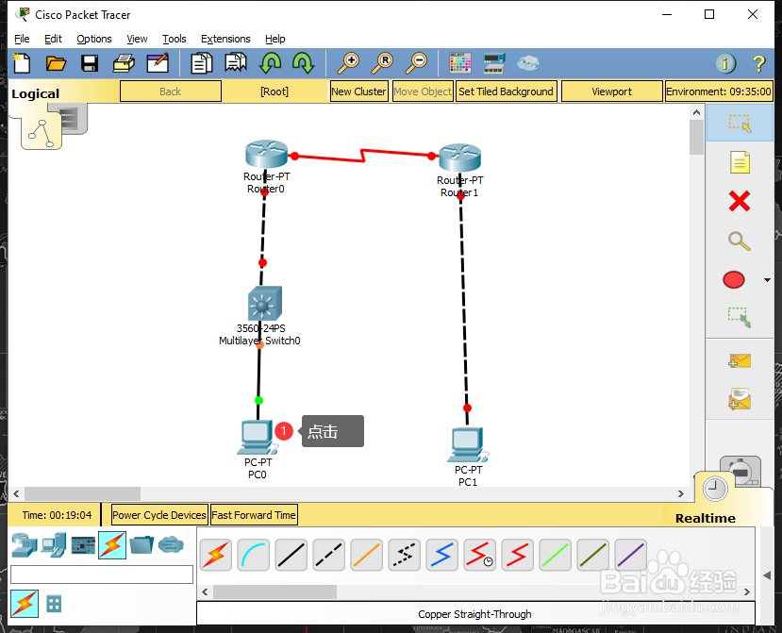Viewport: 782px width, 633px height.
Task: Click the yellow question mark help icon
Action: pos(758,63)
